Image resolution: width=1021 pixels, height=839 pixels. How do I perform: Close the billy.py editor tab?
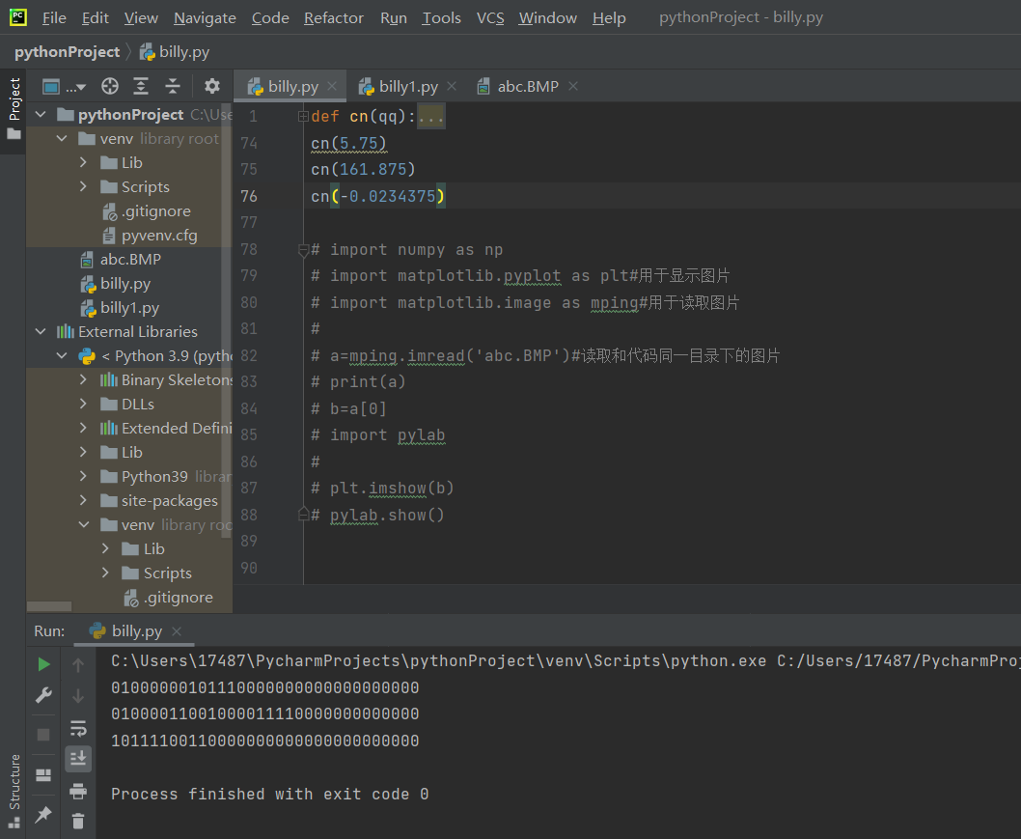point(332,86)
